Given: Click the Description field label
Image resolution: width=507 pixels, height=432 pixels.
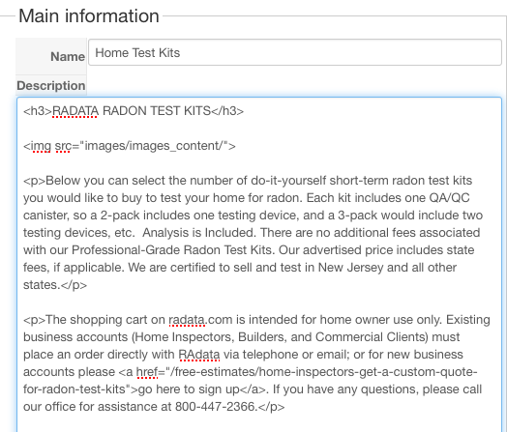Looking at the screenshot, I should [51, 86].
